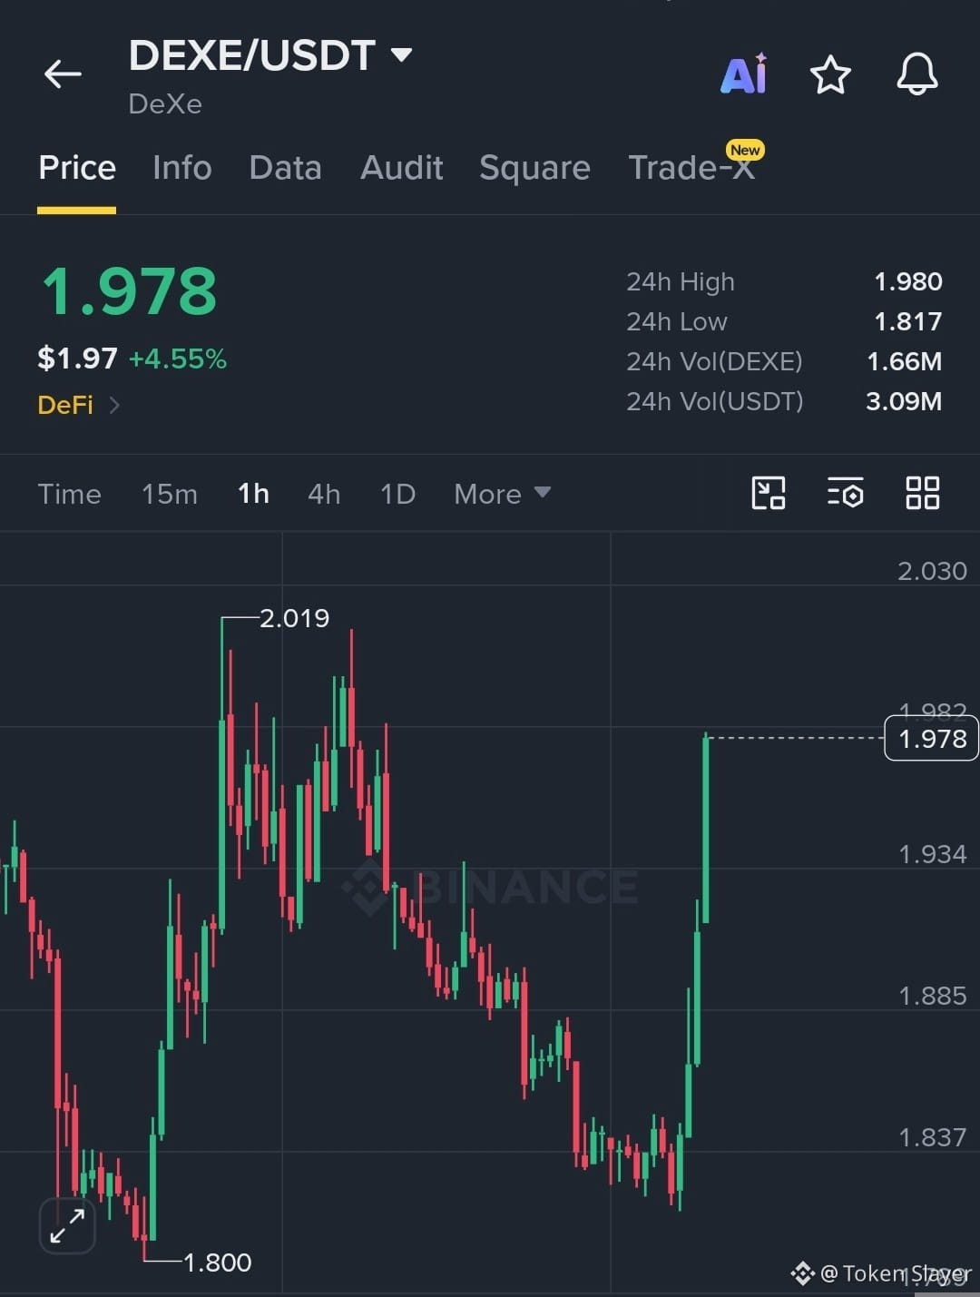The height and width of the screenshot is (1297, 980).
Task: Click the 2.030 axis label
Action: [932, 571]
